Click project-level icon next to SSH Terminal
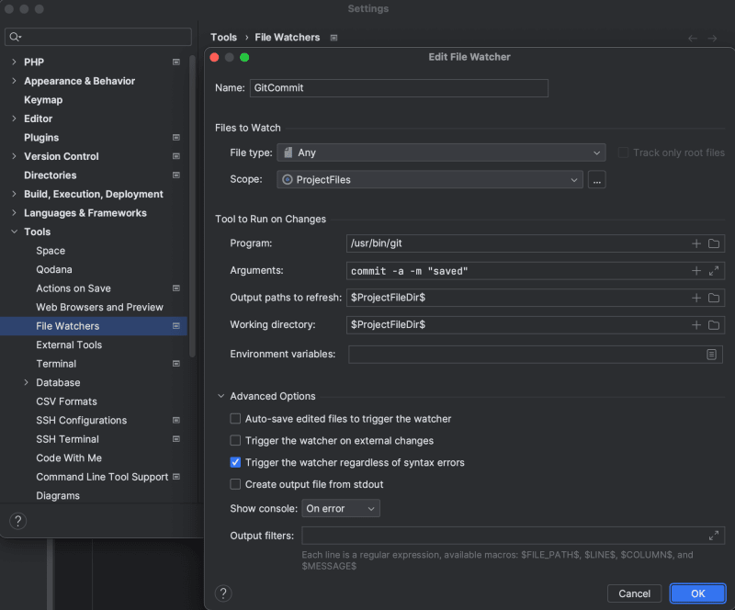 pyautogui.click(x=176, y=439)
